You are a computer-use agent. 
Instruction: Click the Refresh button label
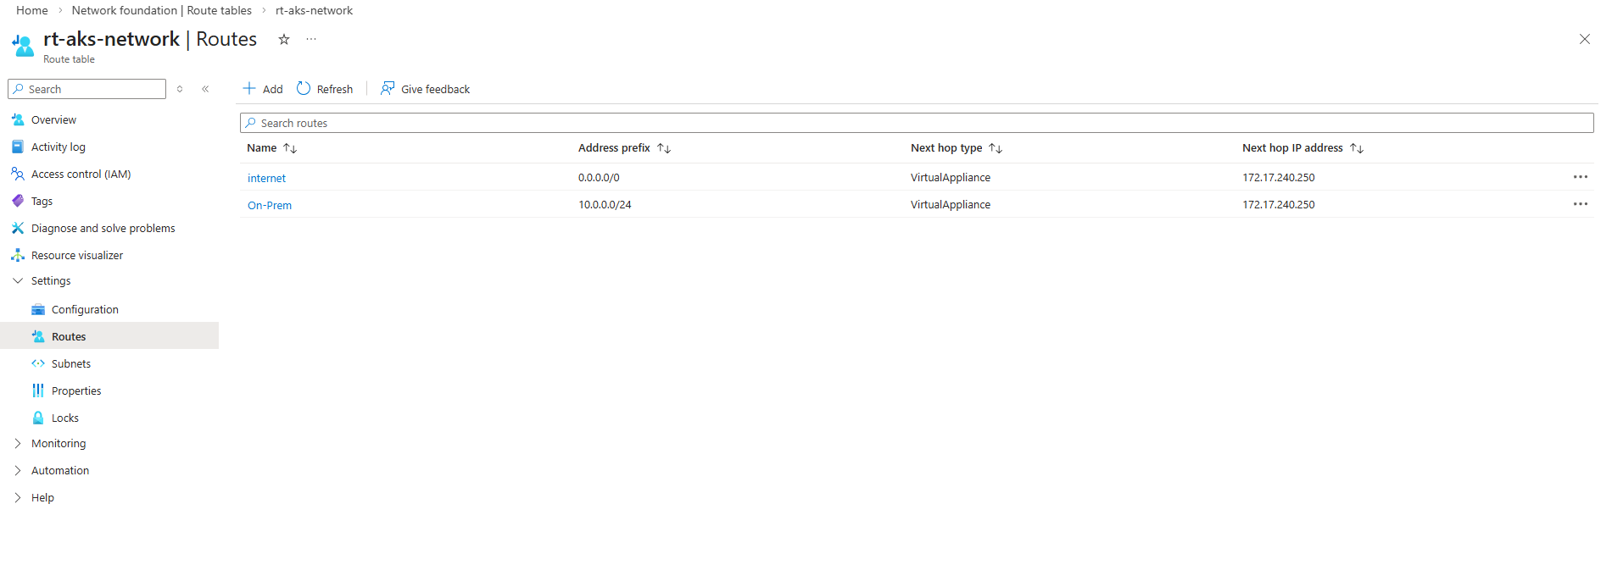point(335,89)
